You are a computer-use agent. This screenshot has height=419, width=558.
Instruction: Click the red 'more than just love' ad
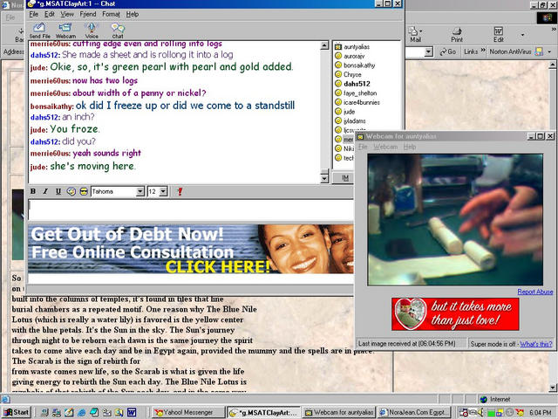click(x=455, y=314)
